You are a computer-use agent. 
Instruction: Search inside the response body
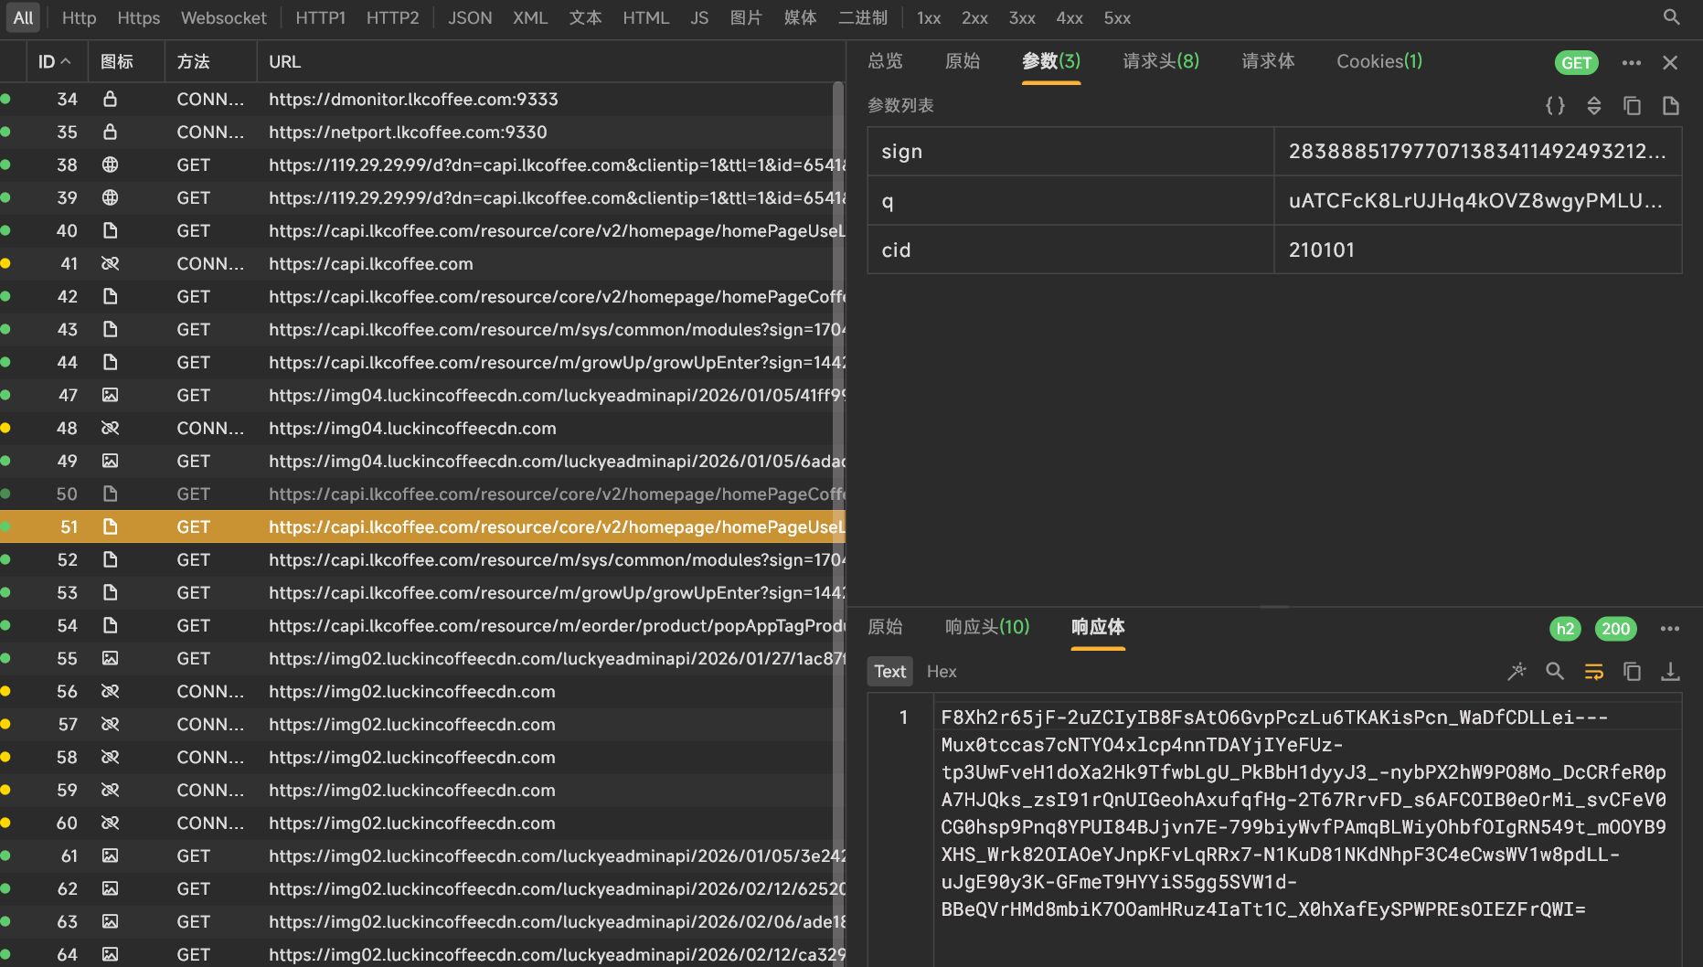pos(1555,672)
